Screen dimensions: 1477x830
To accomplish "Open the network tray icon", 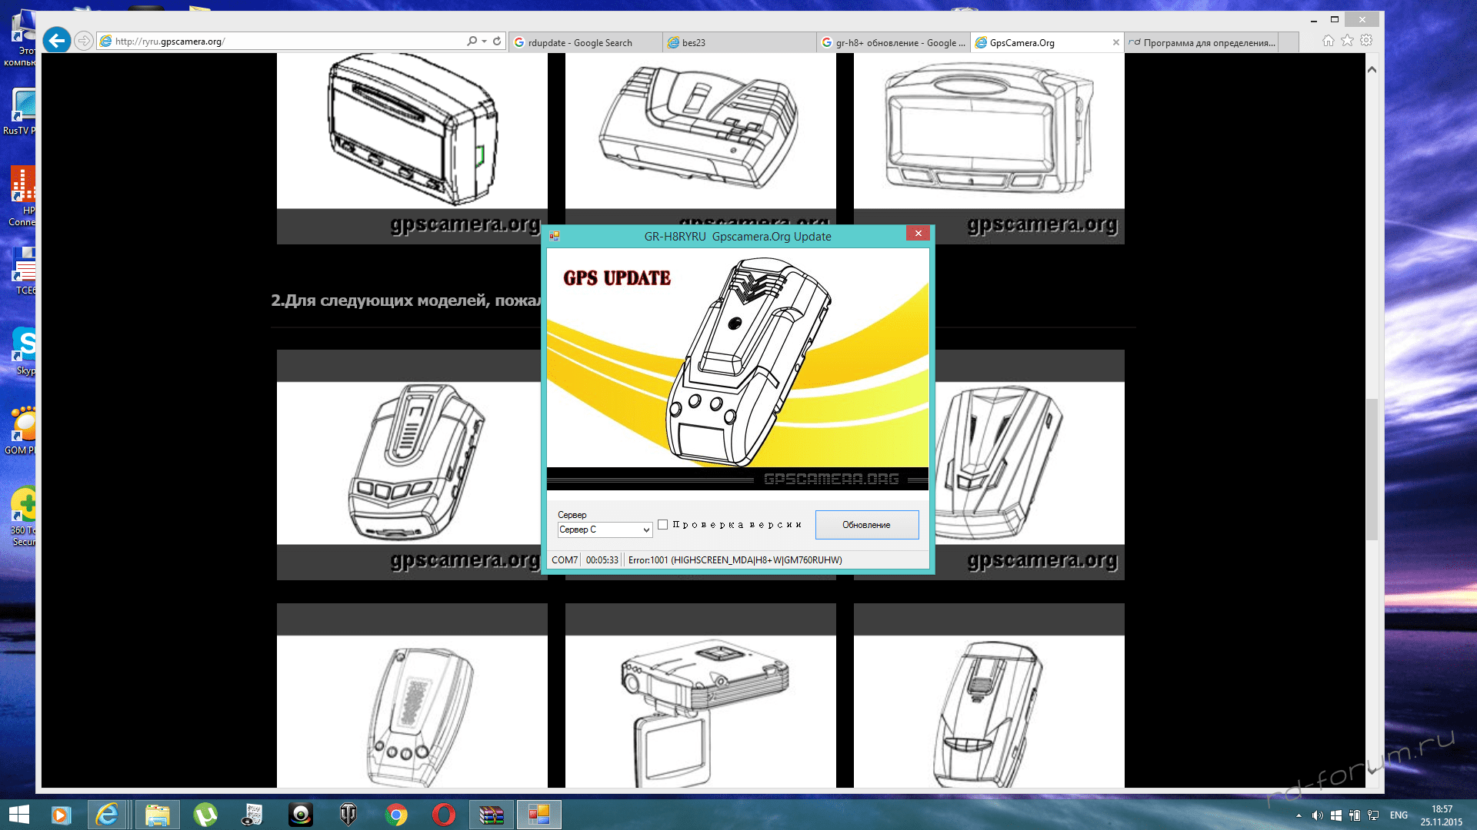I will point(1373,815).
